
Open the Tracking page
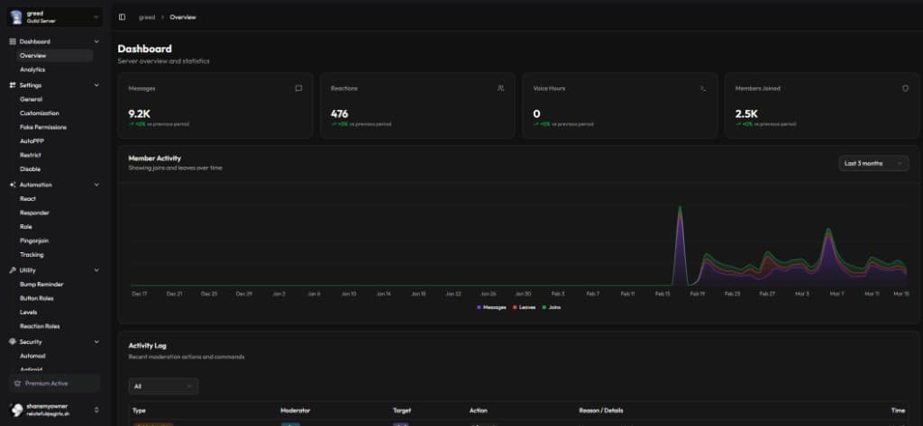click(32, 255)
